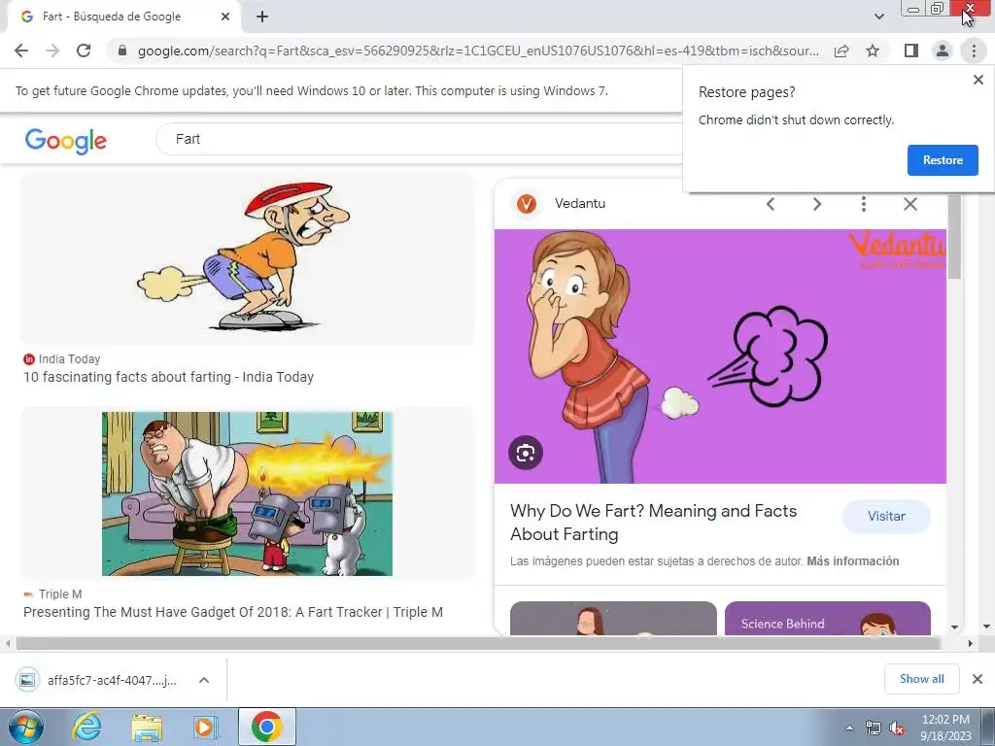Screen dimensions: 995x746
Task: Click the browser forward arrow
Action: 52,51
